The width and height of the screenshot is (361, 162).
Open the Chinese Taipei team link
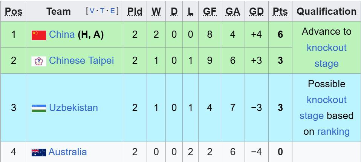81,60
